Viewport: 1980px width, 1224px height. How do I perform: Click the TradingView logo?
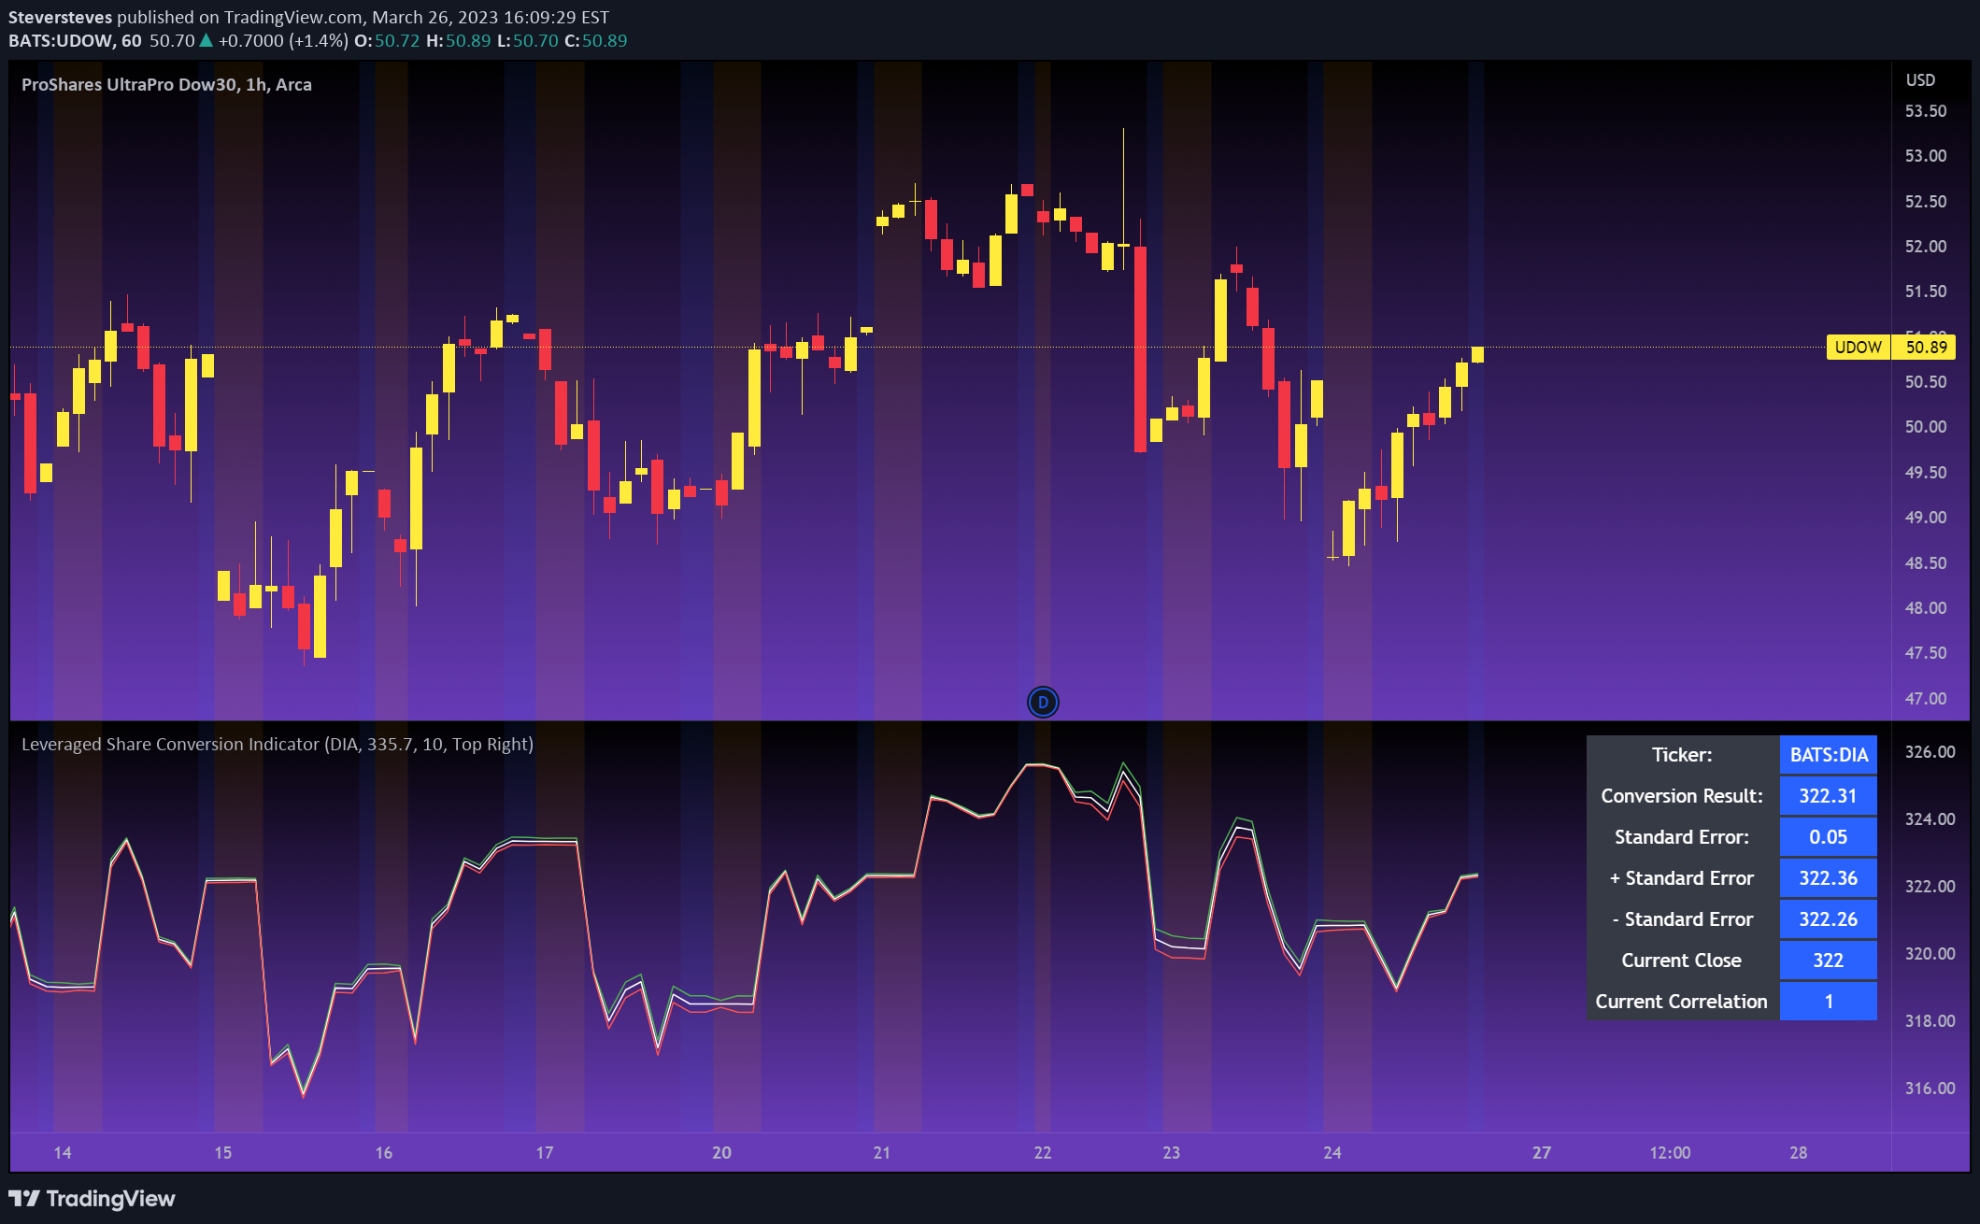pos(92,1199)
